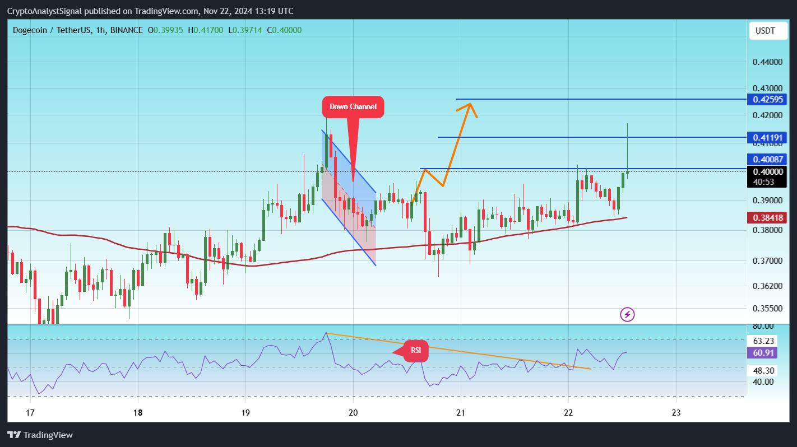Click date 22 on the time axis
The width and height of the screenshot is (797, 447).
[x=568, y=413]
